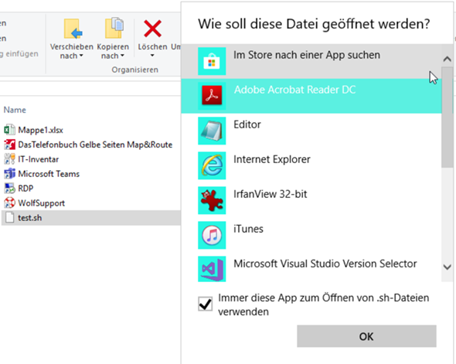Click the iTunes music note icon
This screenshot has height=364, width=456.
pos(212,235)
